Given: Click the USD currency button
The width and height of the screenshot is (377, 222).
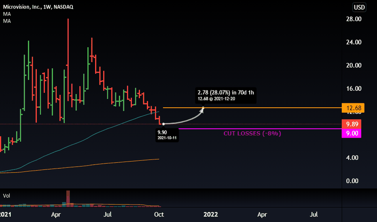Looking at the screenshot, I should point(359,7).
